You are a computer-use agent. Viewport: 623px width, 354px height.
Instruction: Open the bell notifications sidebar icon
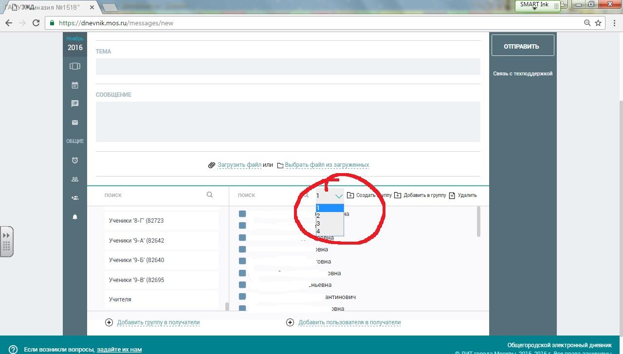(x=75, y=217)
